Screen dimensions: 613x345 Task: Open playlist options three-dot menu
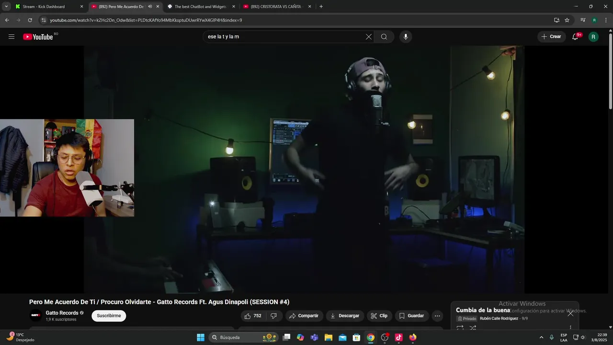[x=570, y=328]
